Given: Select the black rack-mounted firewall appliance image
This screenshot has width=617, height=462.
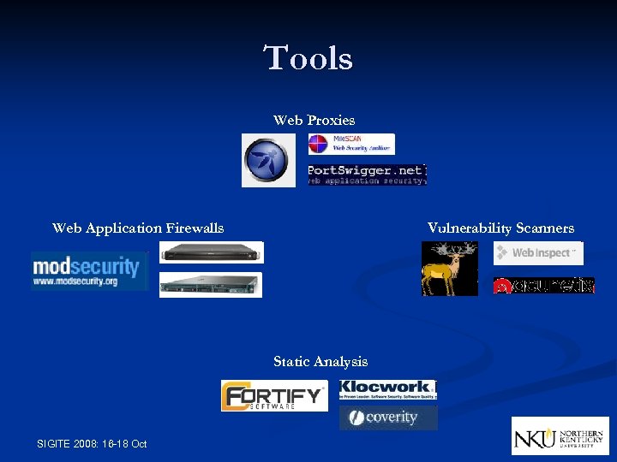Looking at the screenshot, I should [212, 252].
